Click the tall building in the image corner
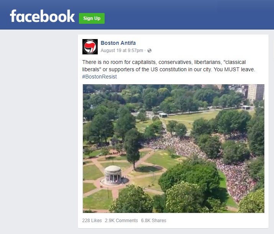 pos(256,93)
